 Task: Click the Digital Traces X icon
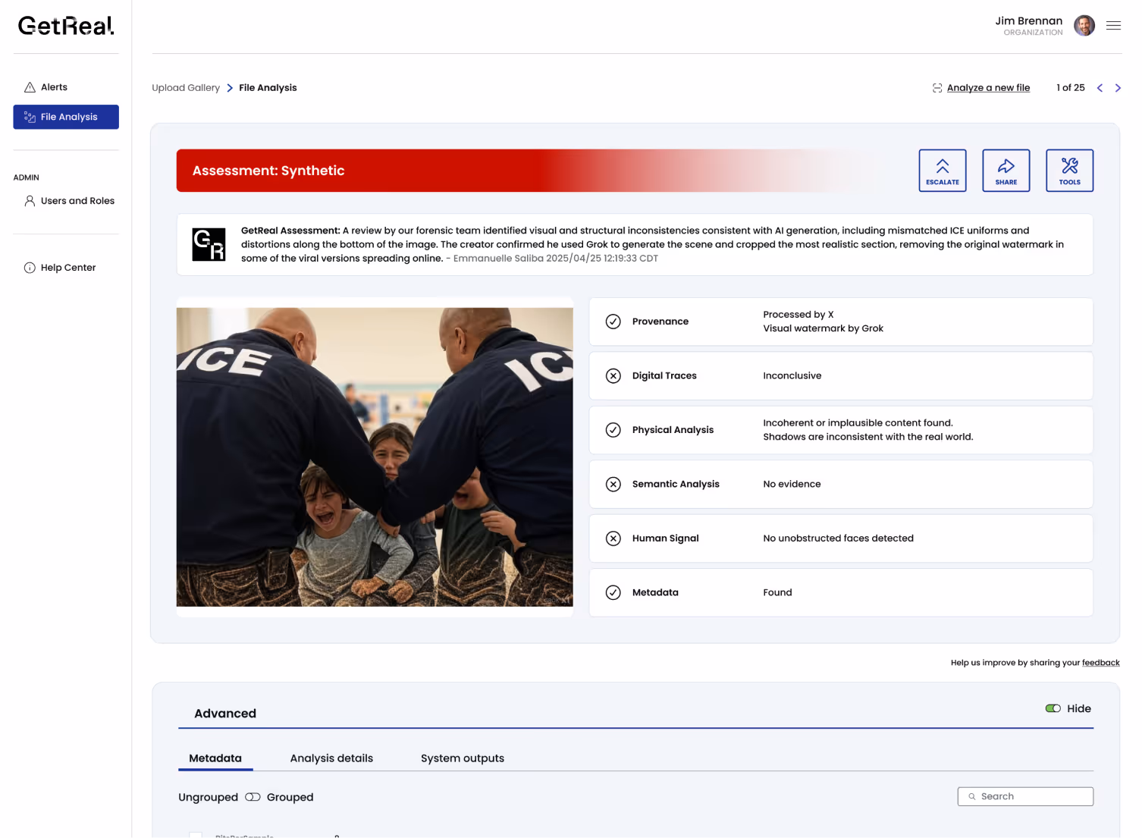click(613, 376)
